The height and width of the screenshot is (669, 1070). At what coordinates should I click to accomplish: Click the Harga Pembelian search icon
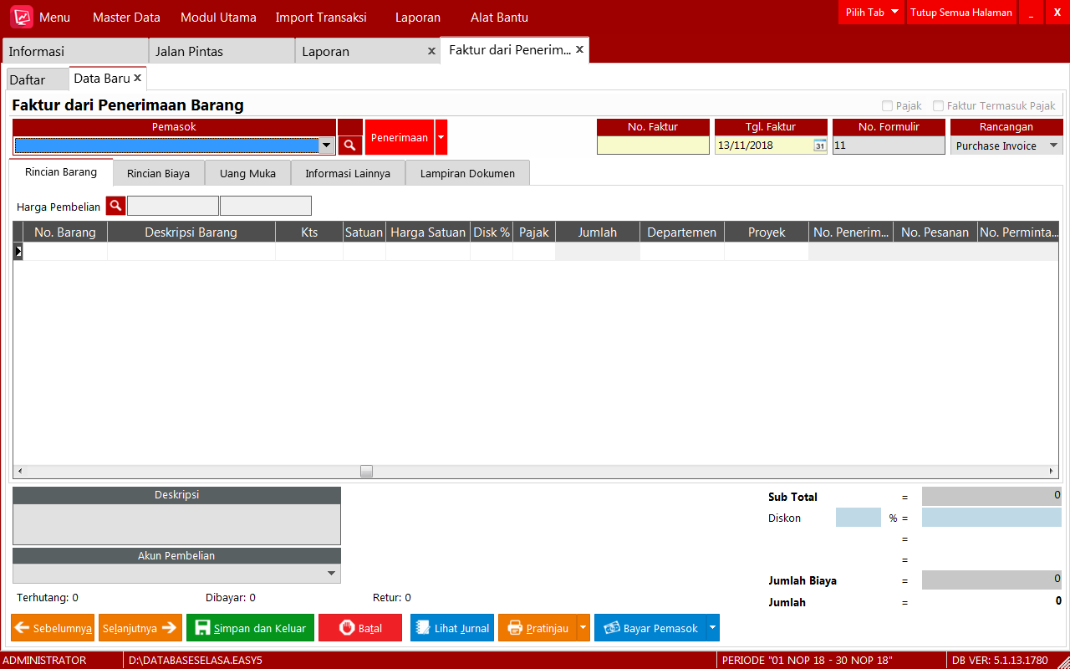pyautogui.click(x=115, y=206)
